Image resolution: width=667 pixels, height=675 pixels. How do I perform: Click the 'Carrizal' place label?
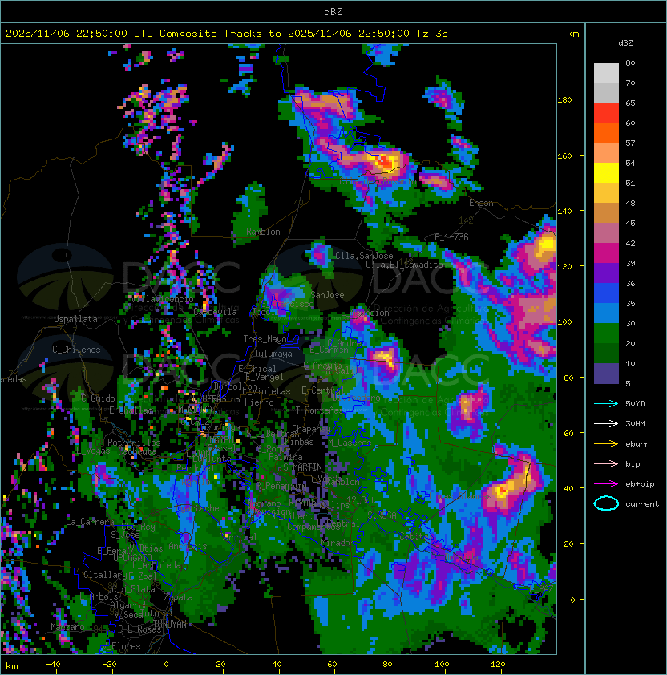(x=238, y=537)
